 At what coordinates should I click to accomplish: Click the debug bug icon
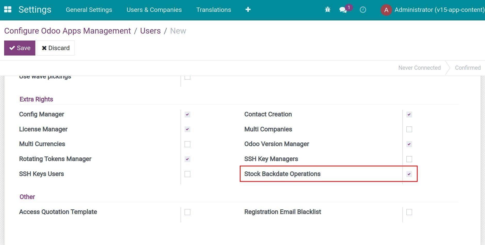327,10
